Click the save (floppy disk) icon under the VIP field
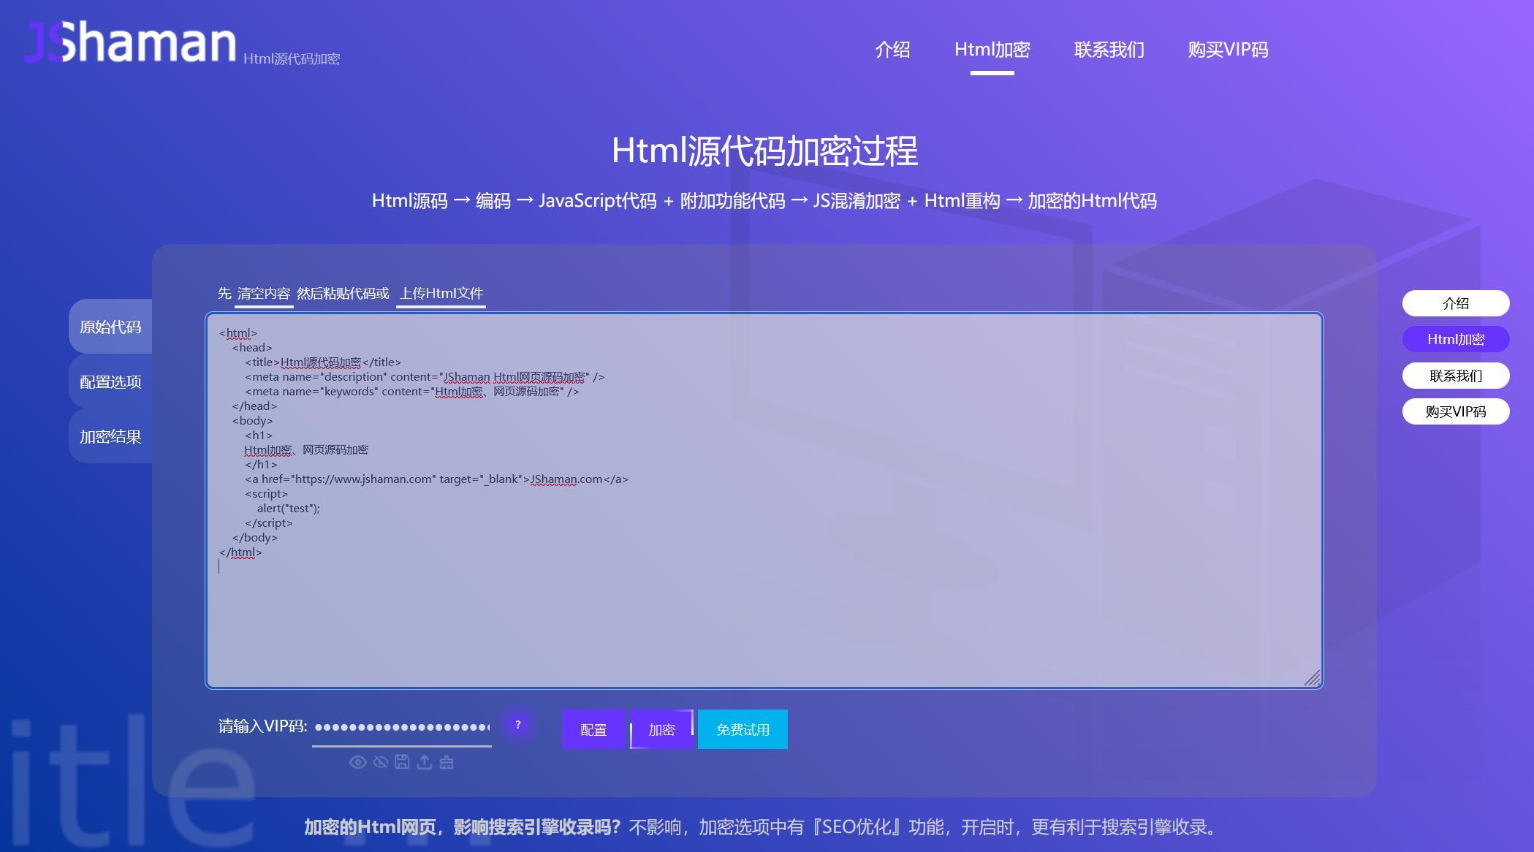 tap(402, 762)
